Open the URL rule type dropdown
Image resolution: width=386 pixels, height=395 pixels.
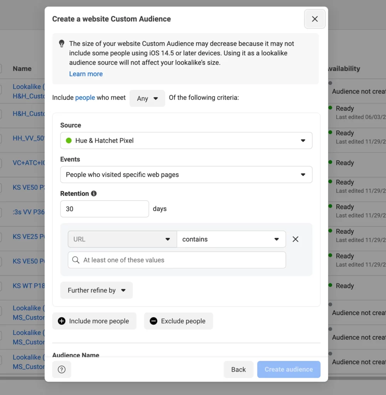coord(122,239)
